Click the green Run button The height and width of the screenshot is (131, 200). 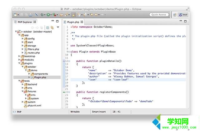pos(48,15)
